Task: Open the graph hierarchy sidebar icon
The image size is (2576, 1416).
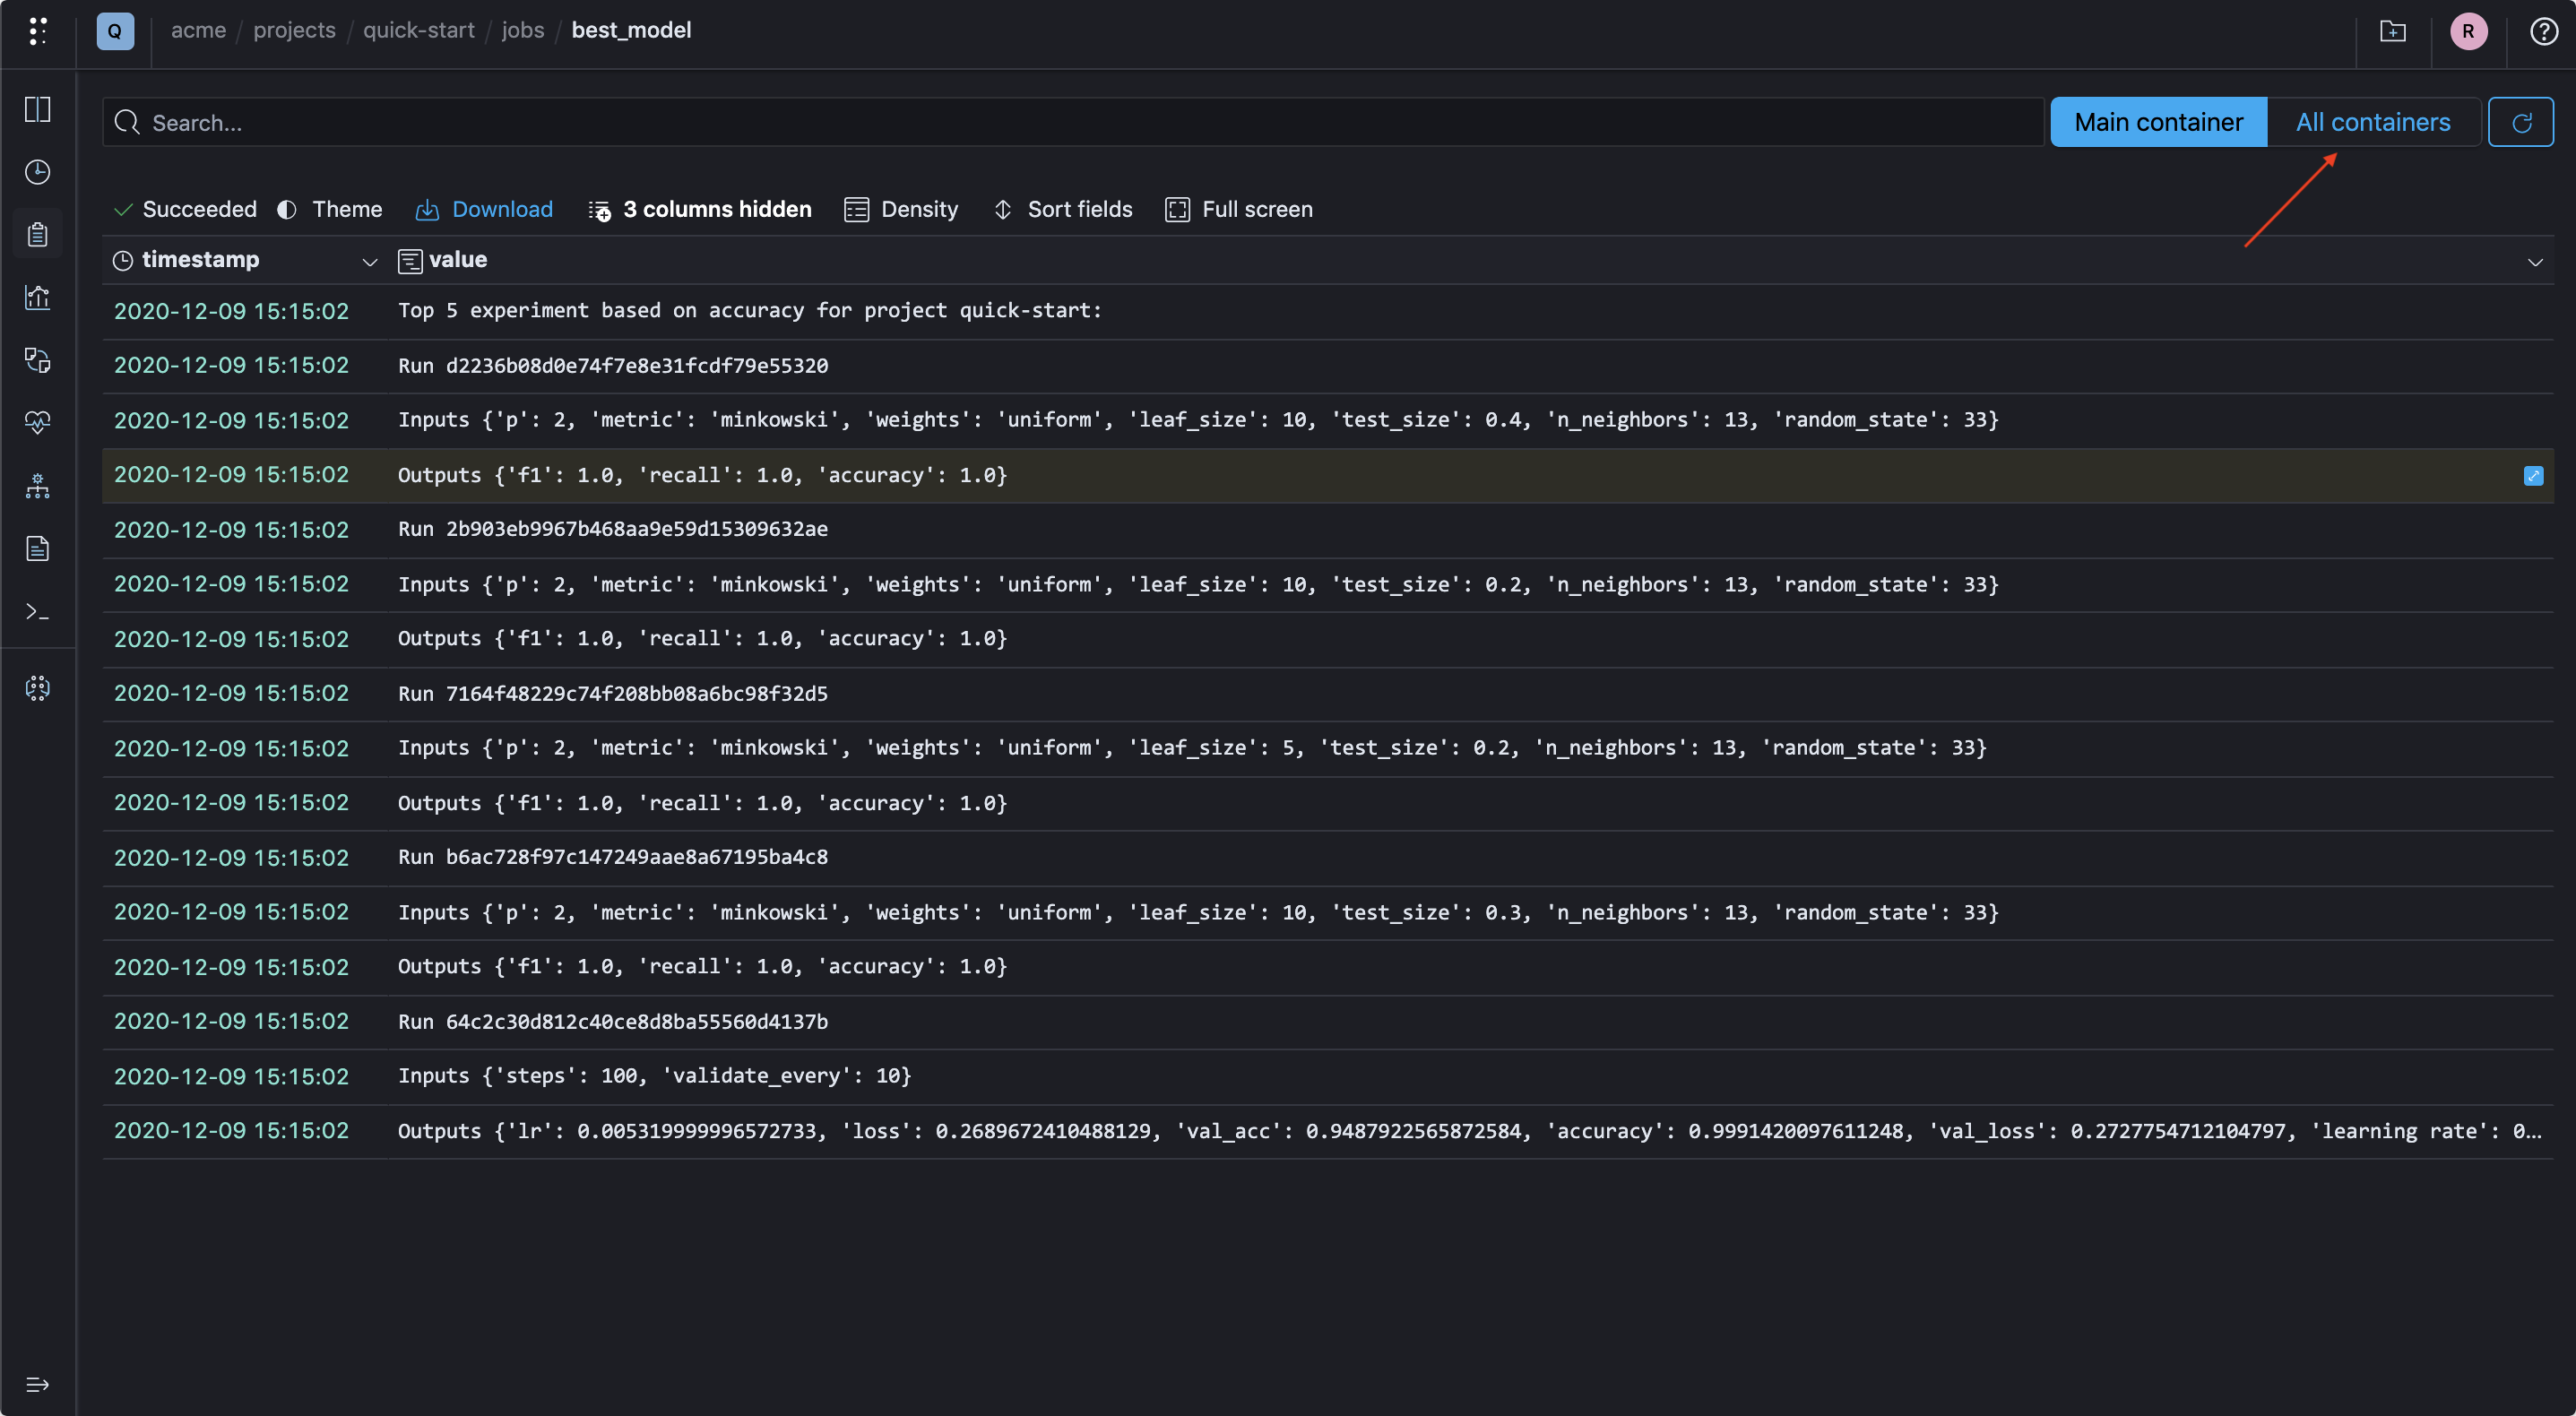Action: point(38,486)
